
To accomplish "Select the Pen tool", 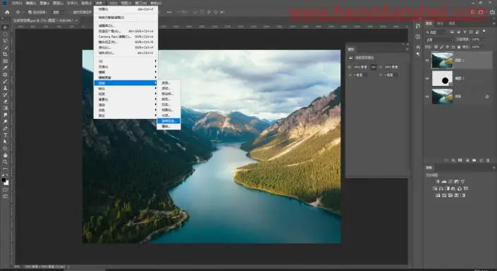I will [5, 128].
